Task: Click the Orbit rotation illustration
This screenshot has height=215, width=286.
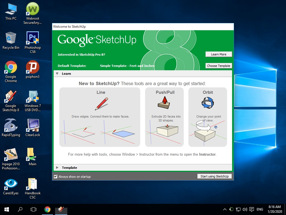Action: 208,132
